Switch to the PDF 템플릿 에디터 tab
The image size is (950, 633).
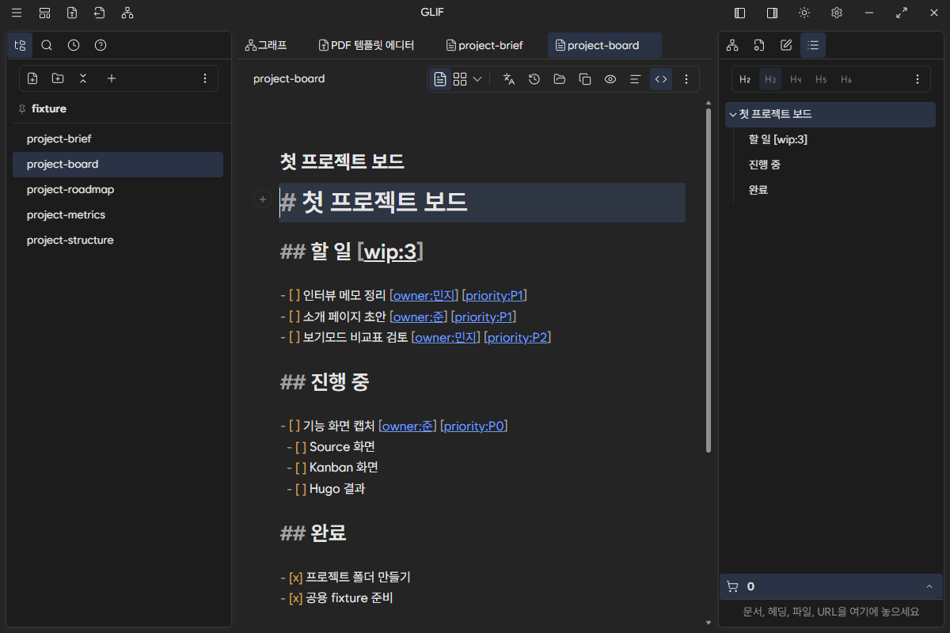pyautogui.click(x=367, y=45)
